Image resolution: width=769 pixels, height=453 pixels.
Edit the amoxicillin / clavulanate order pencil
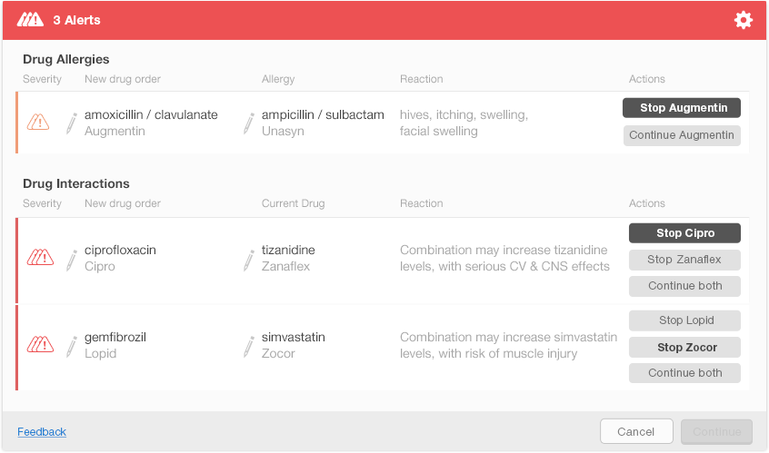[x=72, y=123]
